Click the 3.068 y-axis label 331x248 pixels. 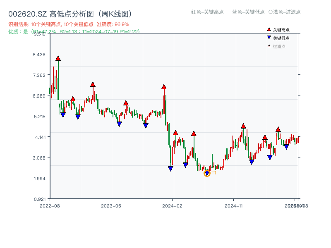coord(39,158)
